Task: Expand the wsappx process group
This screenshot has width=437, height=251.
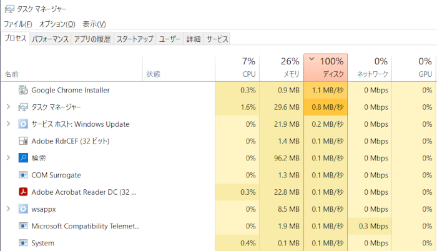Action: click(x=8, y=209)
